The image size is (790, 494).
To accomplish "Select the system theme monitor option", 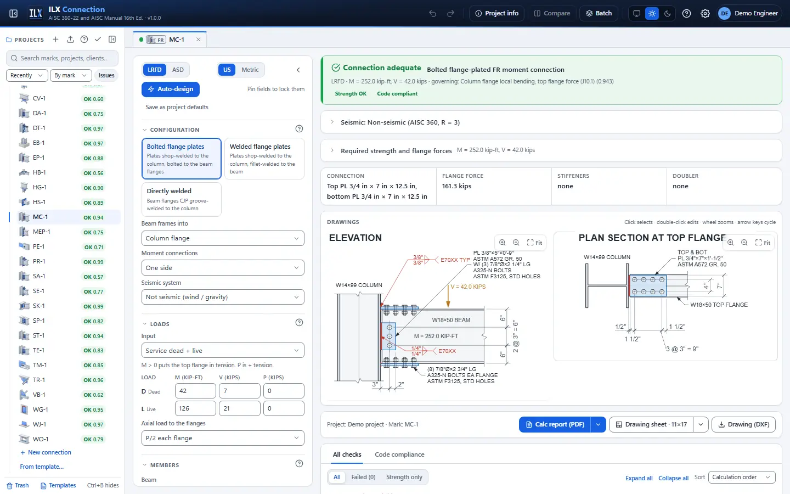I will click(636, 13).
